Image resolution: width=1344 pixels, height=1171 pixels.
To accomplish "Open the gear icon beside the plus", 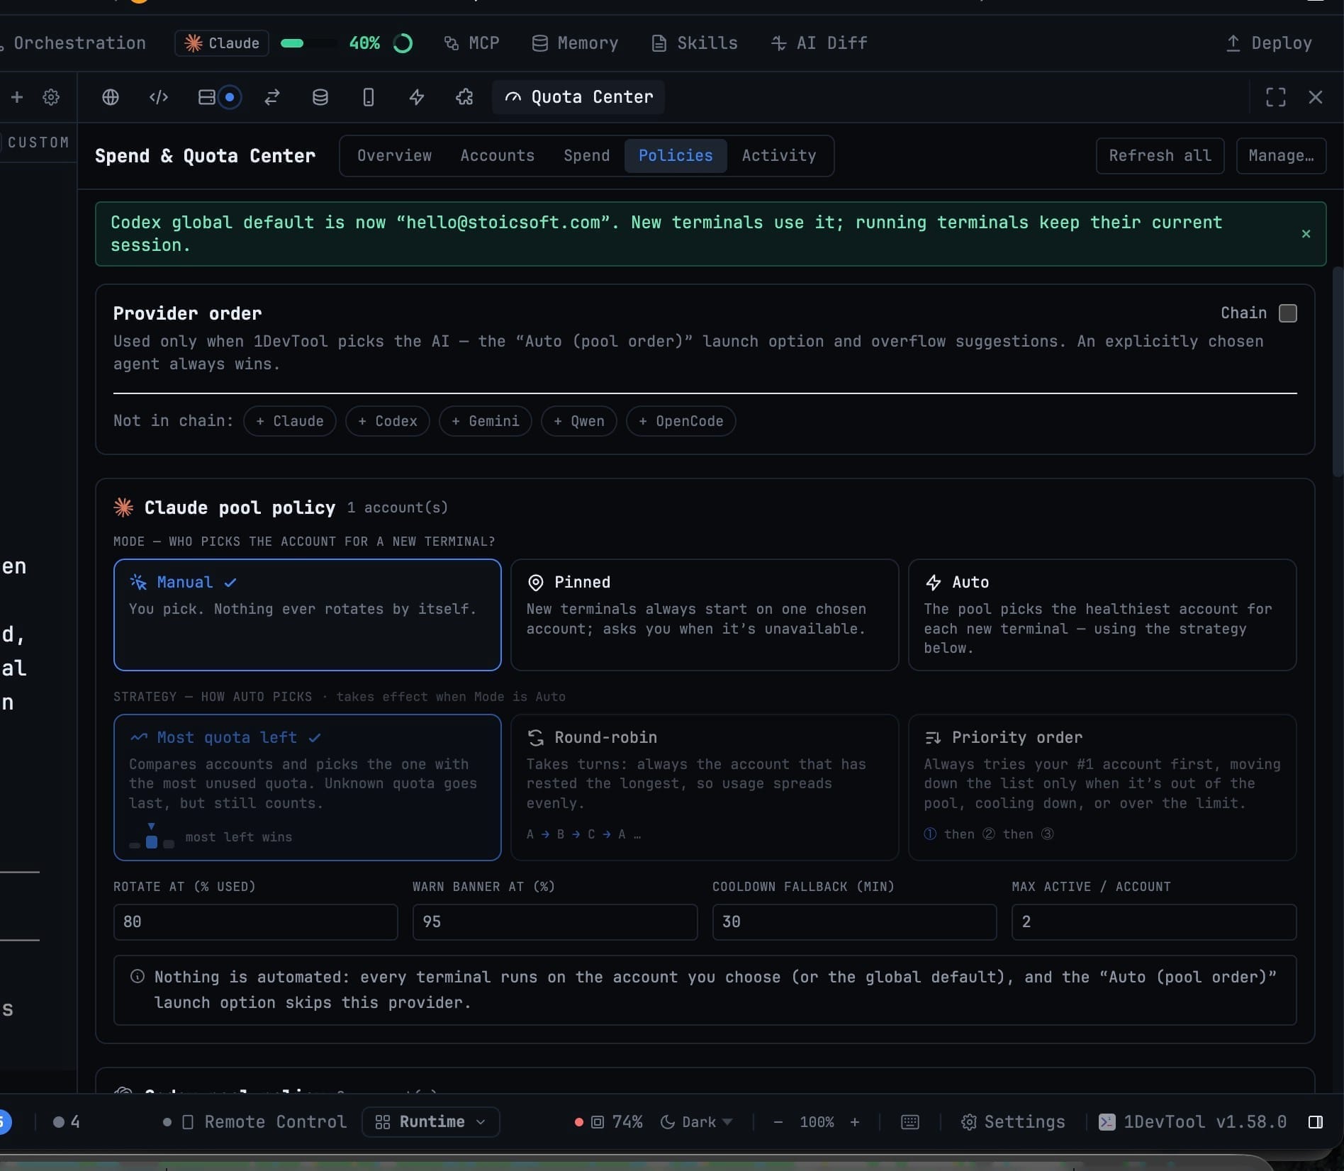I will (x=51, y=97).
